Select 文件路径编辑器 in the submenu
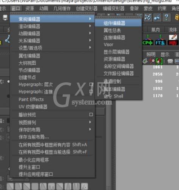 coord(118,73)
